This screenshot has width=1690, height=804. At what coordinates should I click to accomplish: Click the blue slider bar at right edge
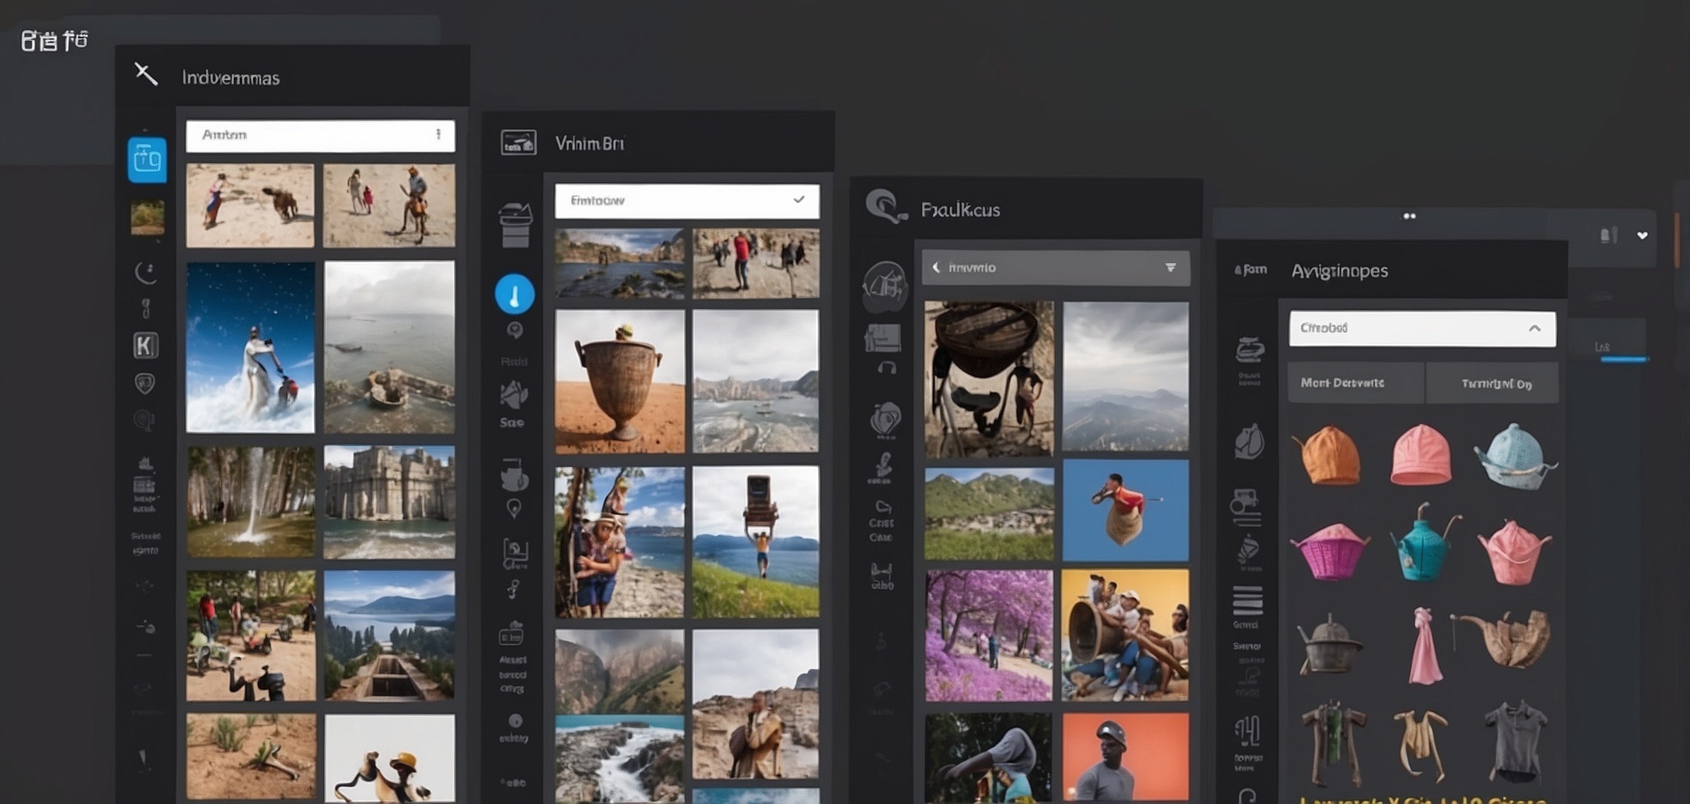coord(1624,360)
